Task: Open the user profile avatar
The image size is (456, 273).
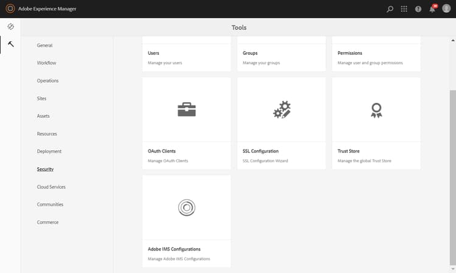Action: tap(446, 9)
